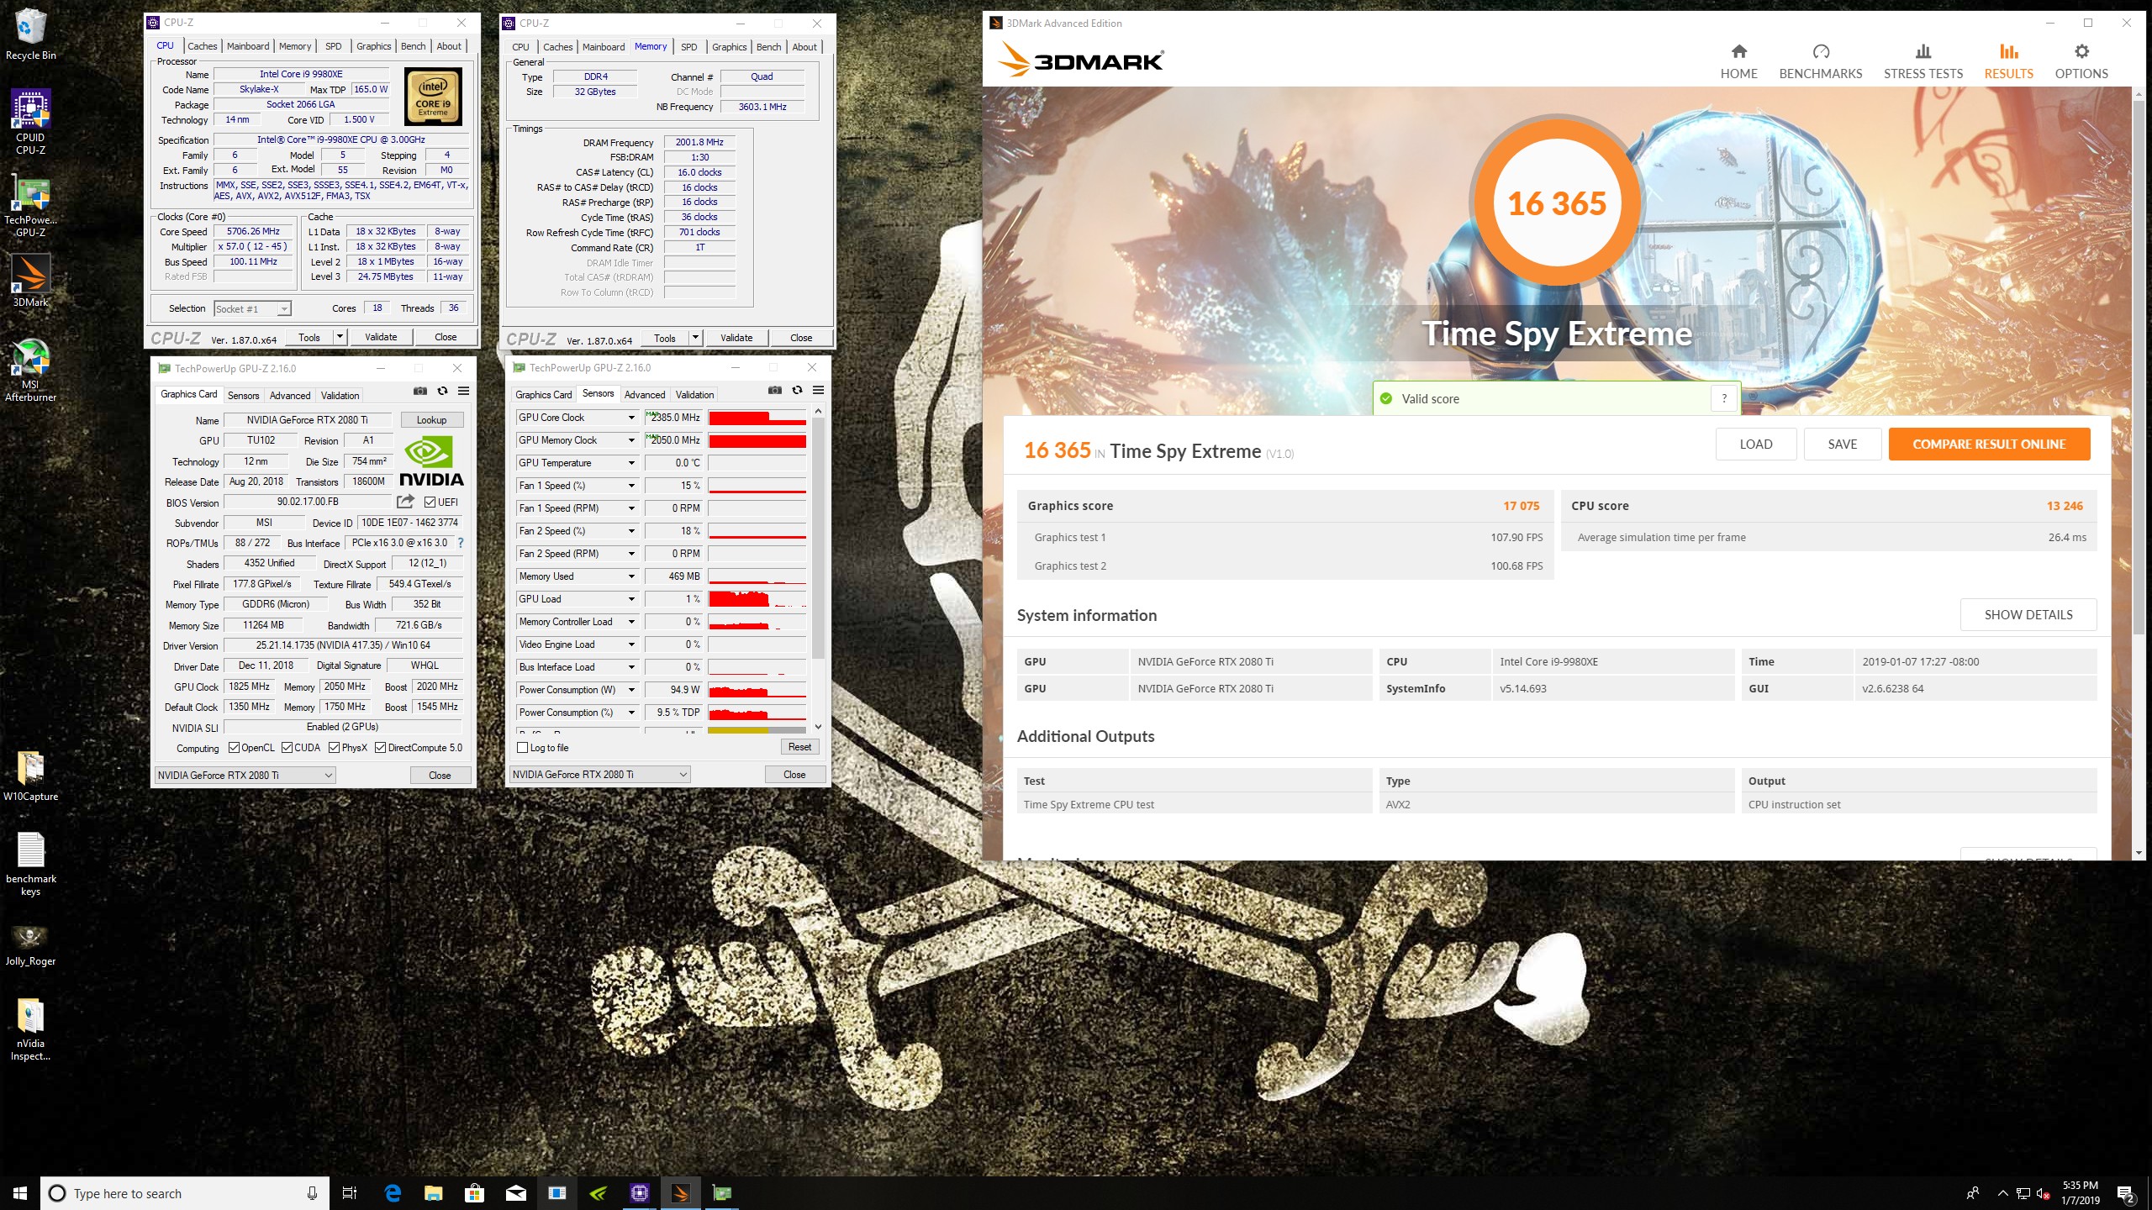Click Validate button in CPU-Z CPU window
The image size is (2152, 1210).
click(x=381, y=337)
